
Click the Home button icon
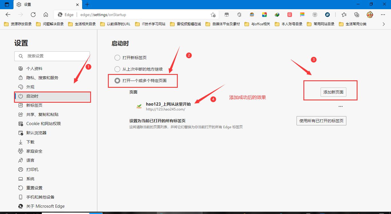pyautogui.click(x=46, y=15)
